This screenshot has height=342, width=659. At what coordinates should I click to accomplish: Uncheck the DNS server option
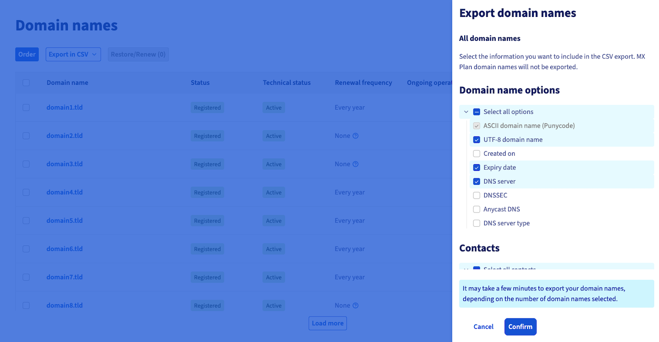pyautogui.click(x=476, y=181)
